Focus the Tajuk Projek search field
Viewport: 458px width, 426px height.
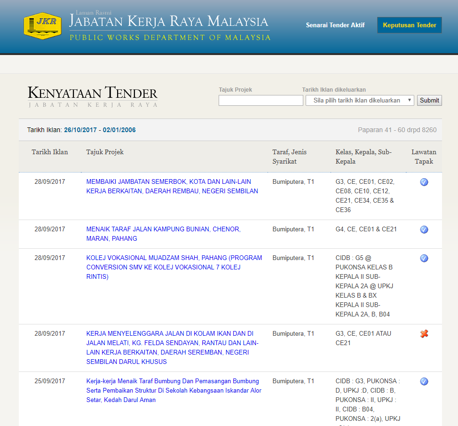[261, 101]
